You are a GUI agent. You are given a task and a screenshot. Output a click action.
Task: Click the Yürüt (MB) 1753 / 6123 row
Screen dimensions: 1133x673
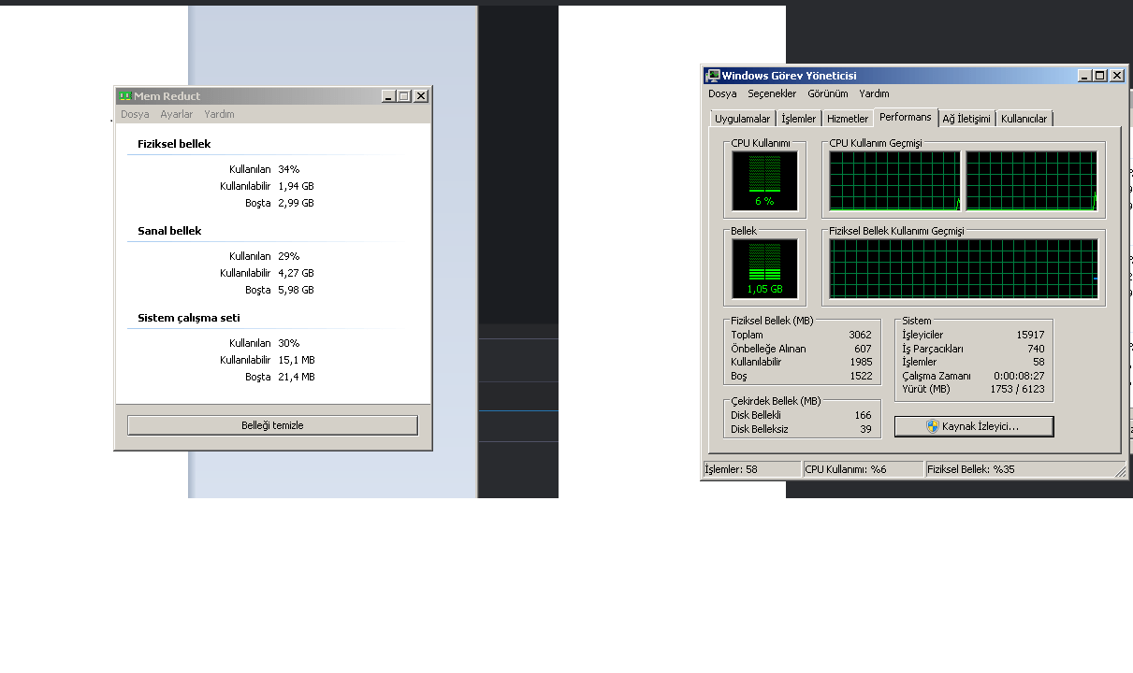tap(973, 389)
